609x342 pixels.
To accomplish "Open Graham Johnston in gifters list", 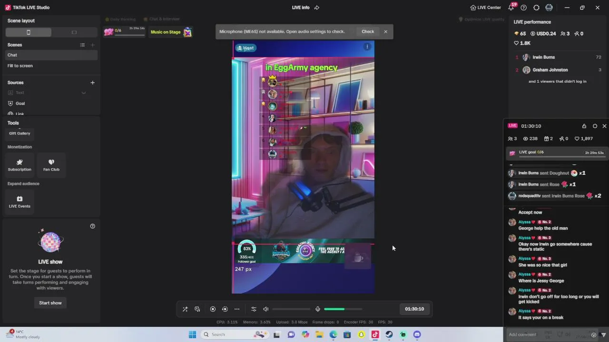I will pyautogui.click(x=558, y=70).
